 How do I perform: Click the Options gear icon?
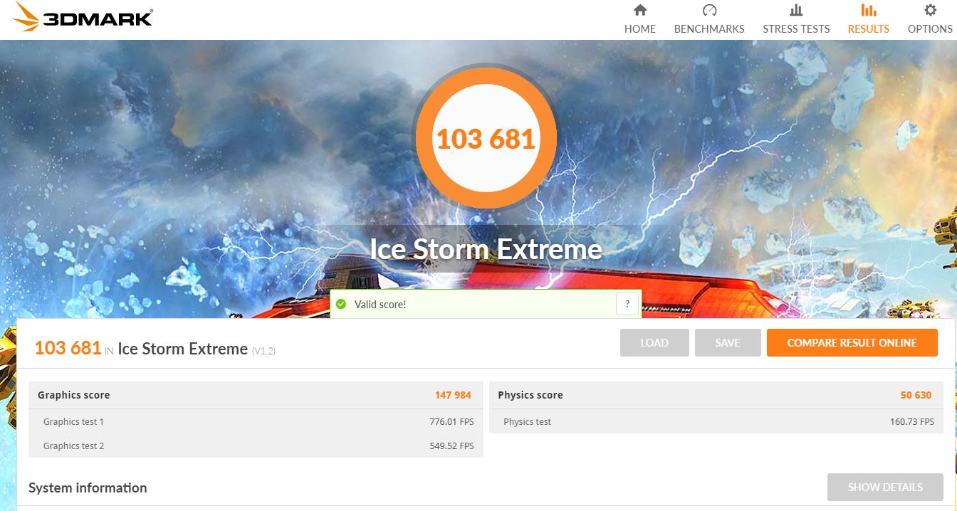930,10
